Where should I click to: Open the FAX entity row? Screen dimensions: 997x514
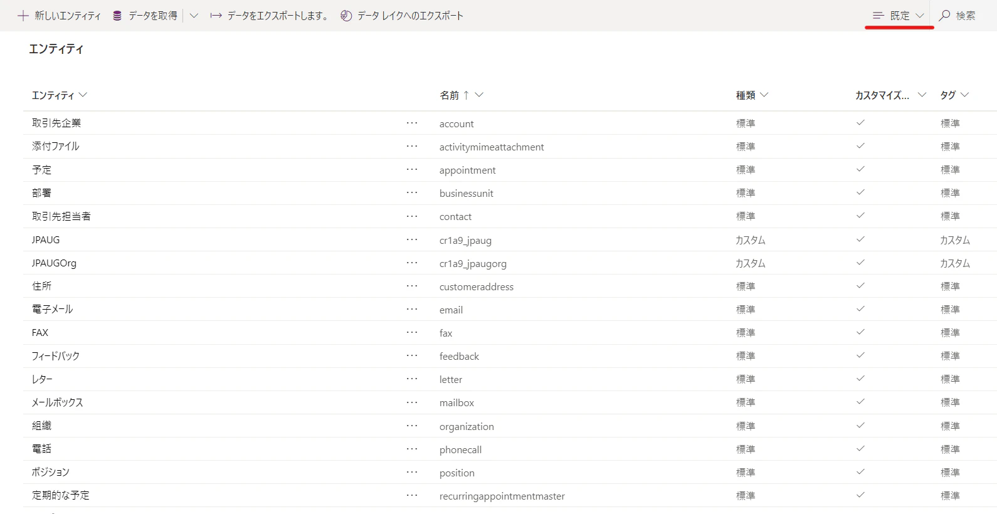pyautogui.click(x=510, y=332)
